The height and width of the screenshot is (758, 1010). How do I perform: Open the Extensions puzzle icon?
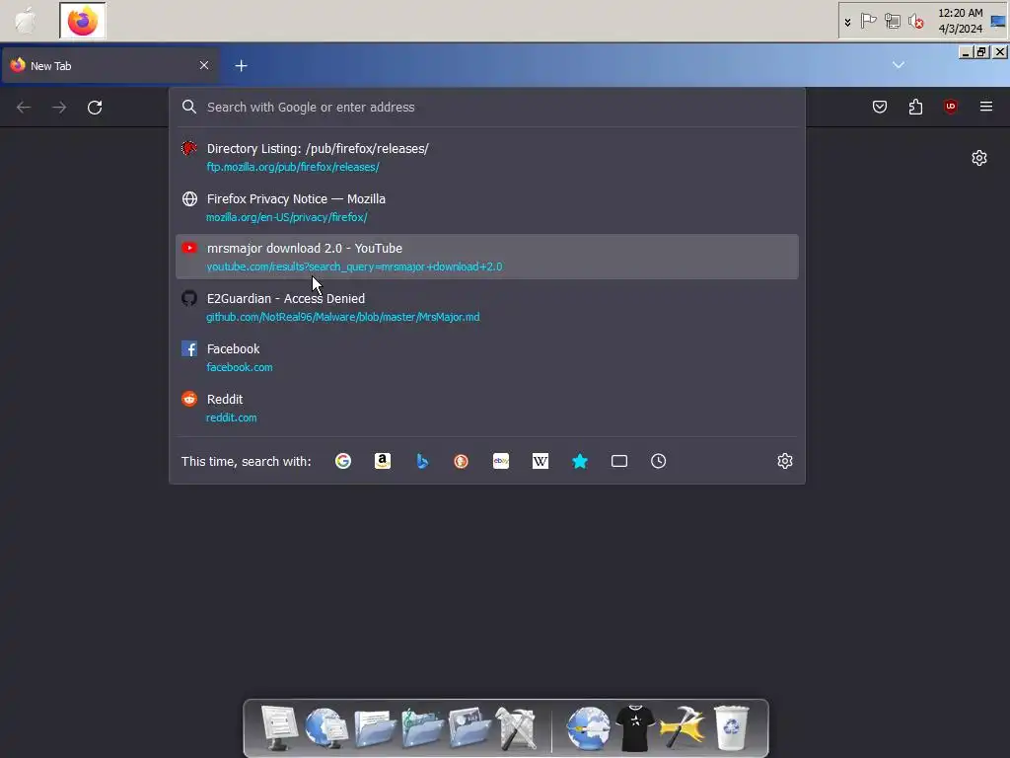click(x=915, y=107)
